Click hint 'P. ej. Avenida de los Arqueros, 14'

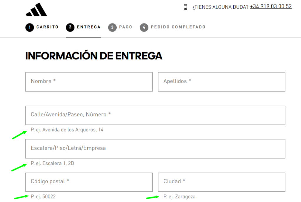67,130
